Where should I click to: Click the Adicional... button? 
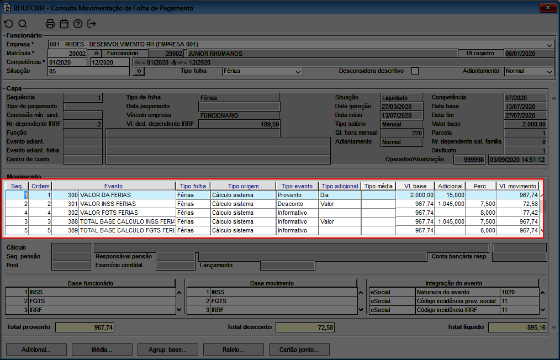point(36,350)
